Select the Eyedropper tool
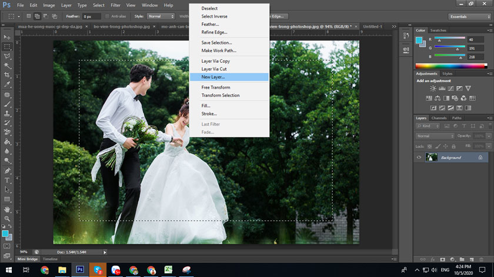 [7, 85]
